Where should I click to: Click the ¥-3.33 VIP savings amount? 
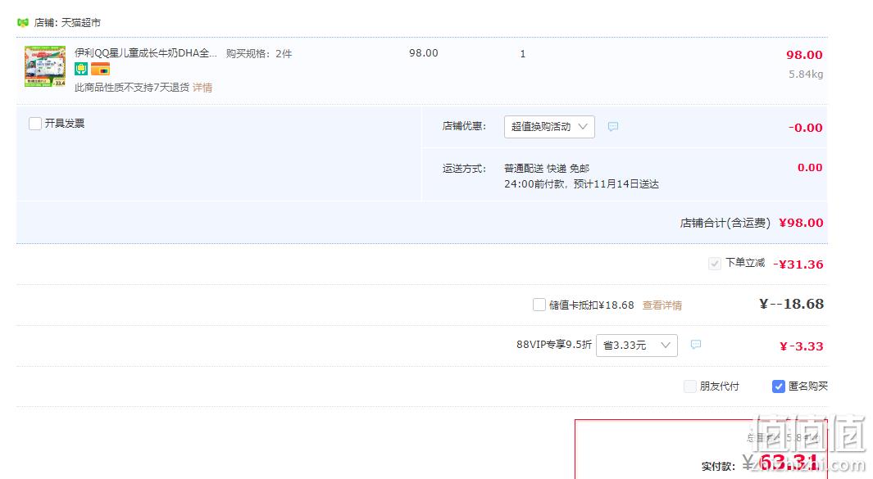pyautogui.click(x=801, y=346)
